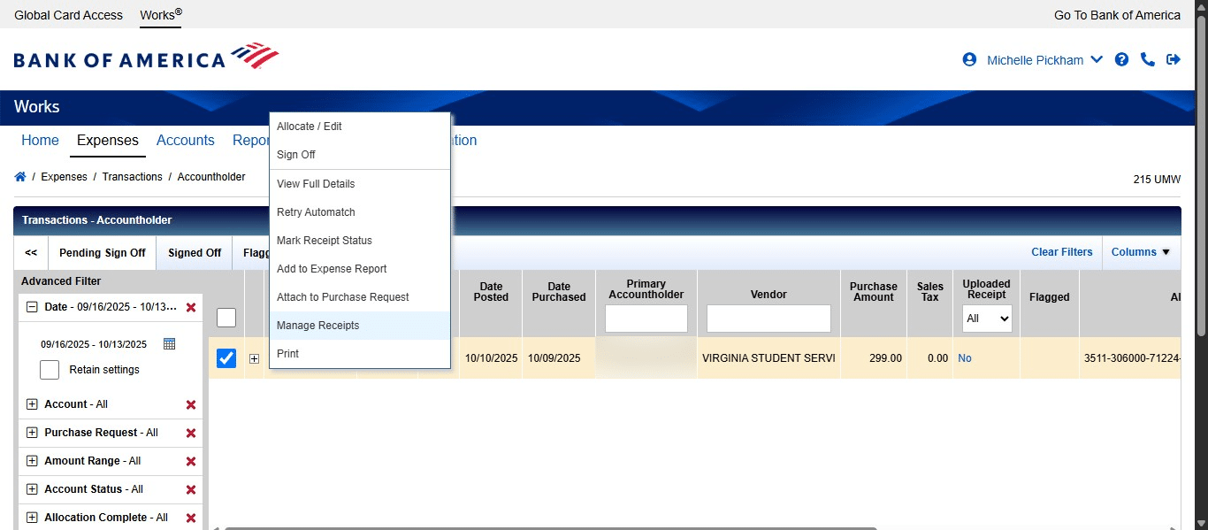Remove the Account filter via its red X

click(x=191, y=404)
